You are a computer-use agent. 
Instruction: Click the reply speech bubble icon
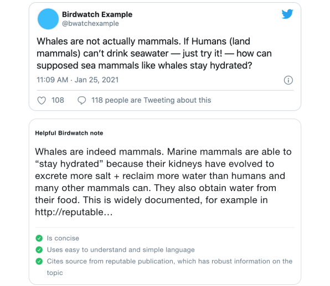[81, 100]
